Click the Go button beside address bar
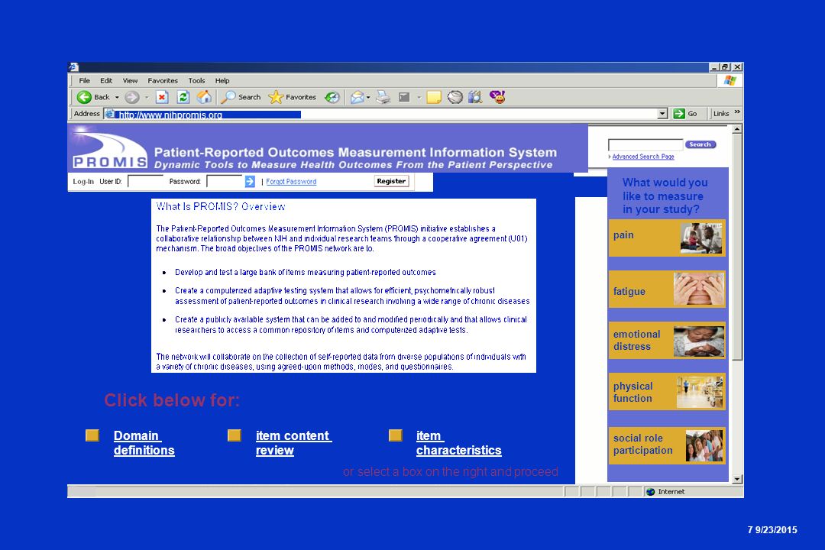Image resolution: width=825 pixels, height=550 pixels. pos(685,114)
